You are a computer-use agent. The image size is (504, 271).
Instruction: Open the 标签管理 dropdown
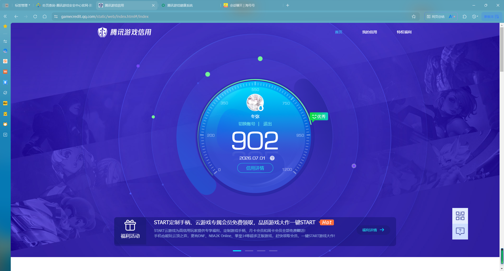point(22,5)
